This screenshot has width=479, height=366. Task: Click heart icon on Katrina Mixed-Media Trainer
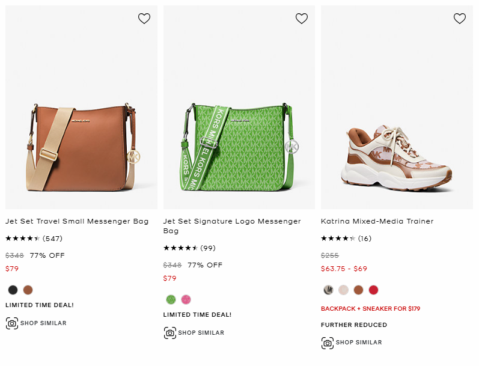click(459, 19)
